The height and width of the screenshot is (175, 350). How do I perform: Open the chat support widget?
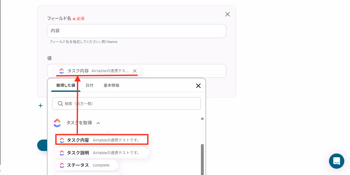pos(337,161)
